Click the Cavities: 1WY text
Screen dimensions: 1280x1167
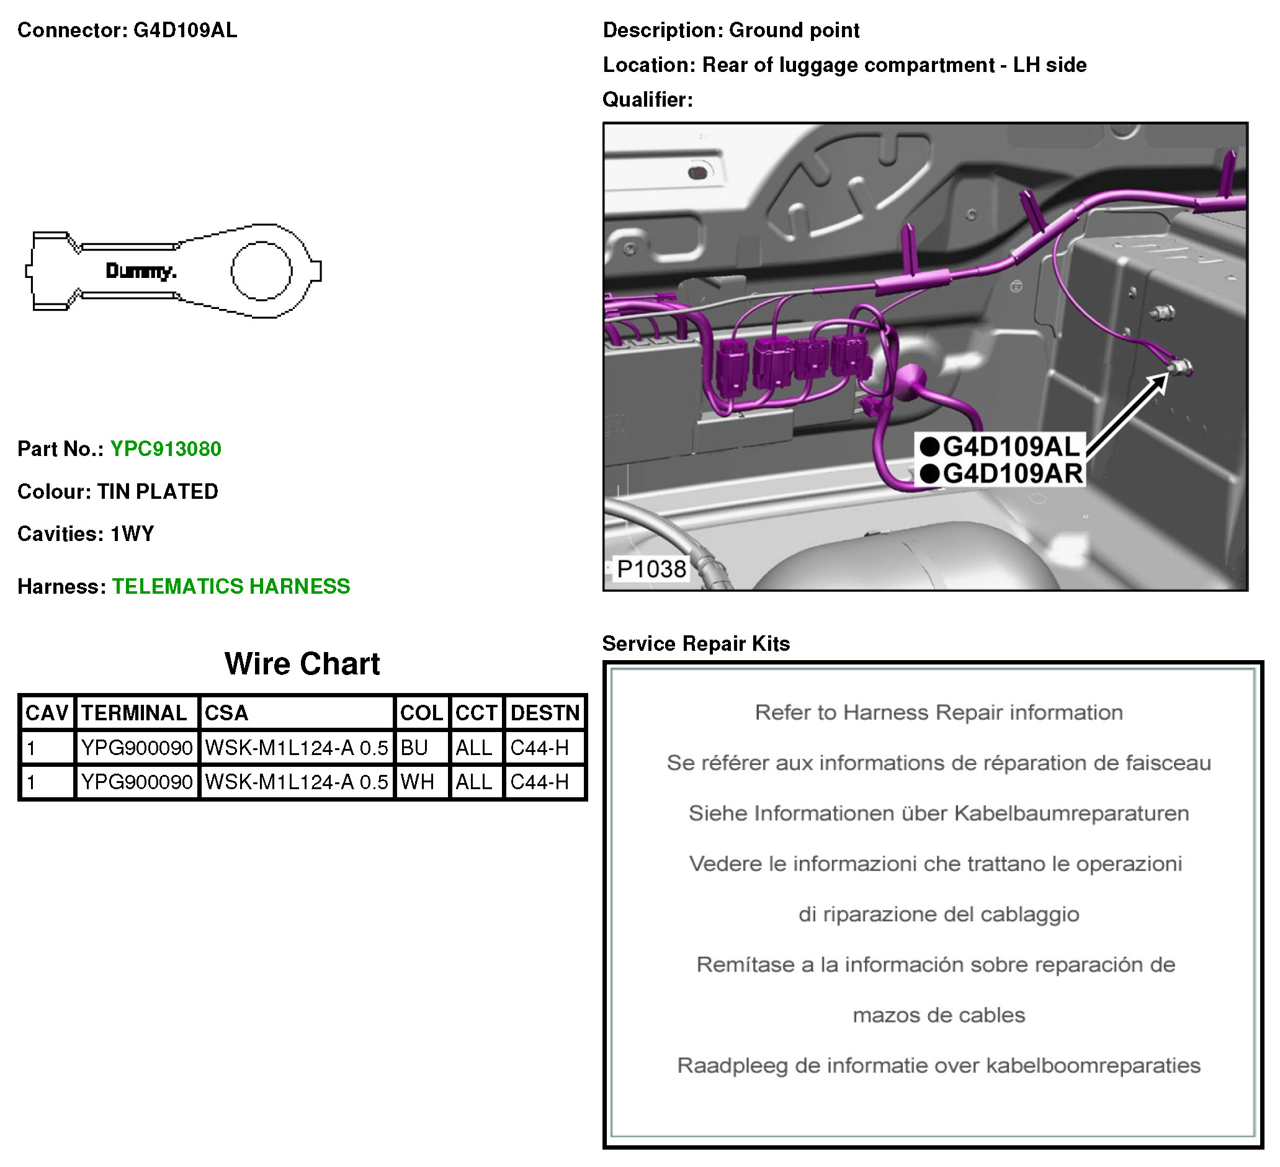tap(86, 534)
